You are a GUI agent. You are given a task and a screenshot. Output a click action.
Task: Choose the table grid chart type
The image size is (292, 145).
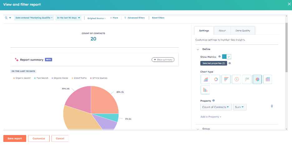click(x=267, y=79)
